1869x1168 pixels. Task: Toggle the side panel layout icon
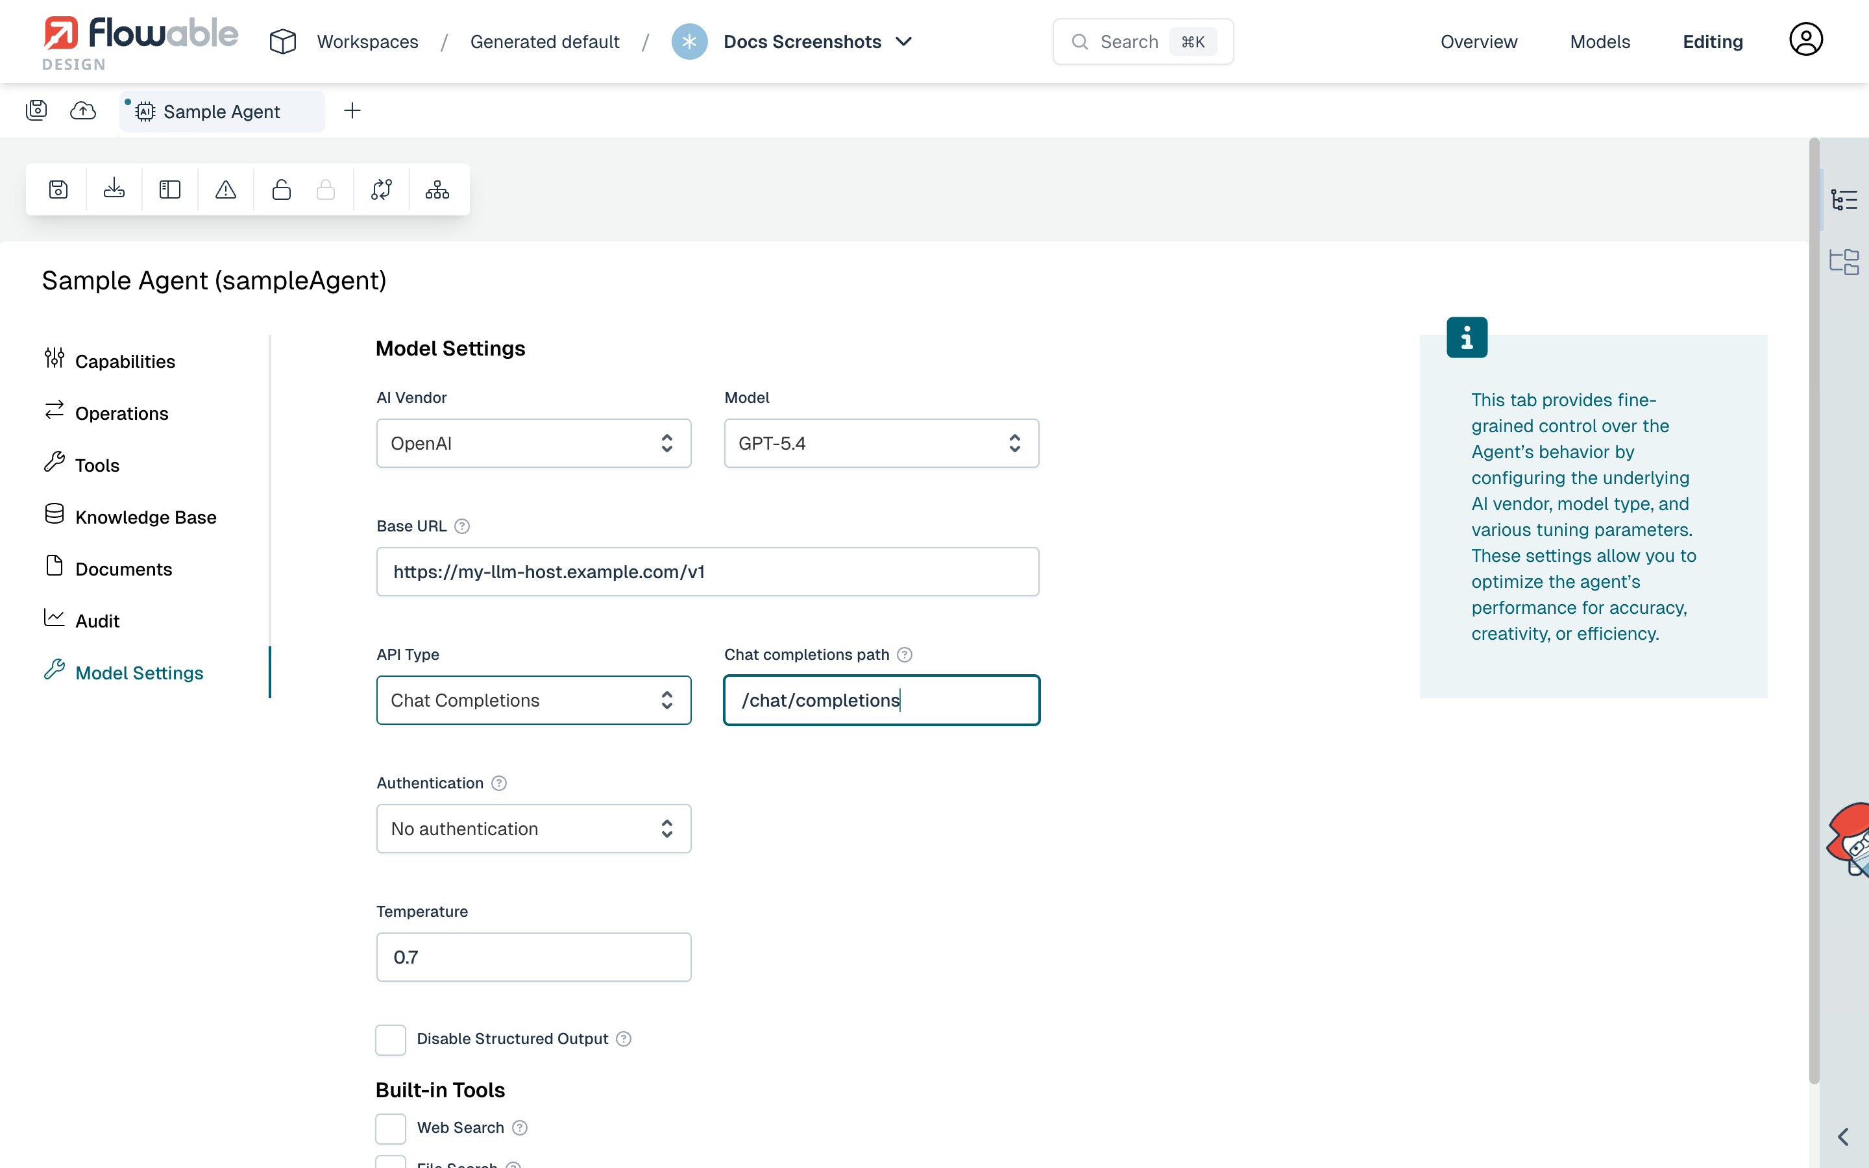pyautogui.click(x=170, y=189)
